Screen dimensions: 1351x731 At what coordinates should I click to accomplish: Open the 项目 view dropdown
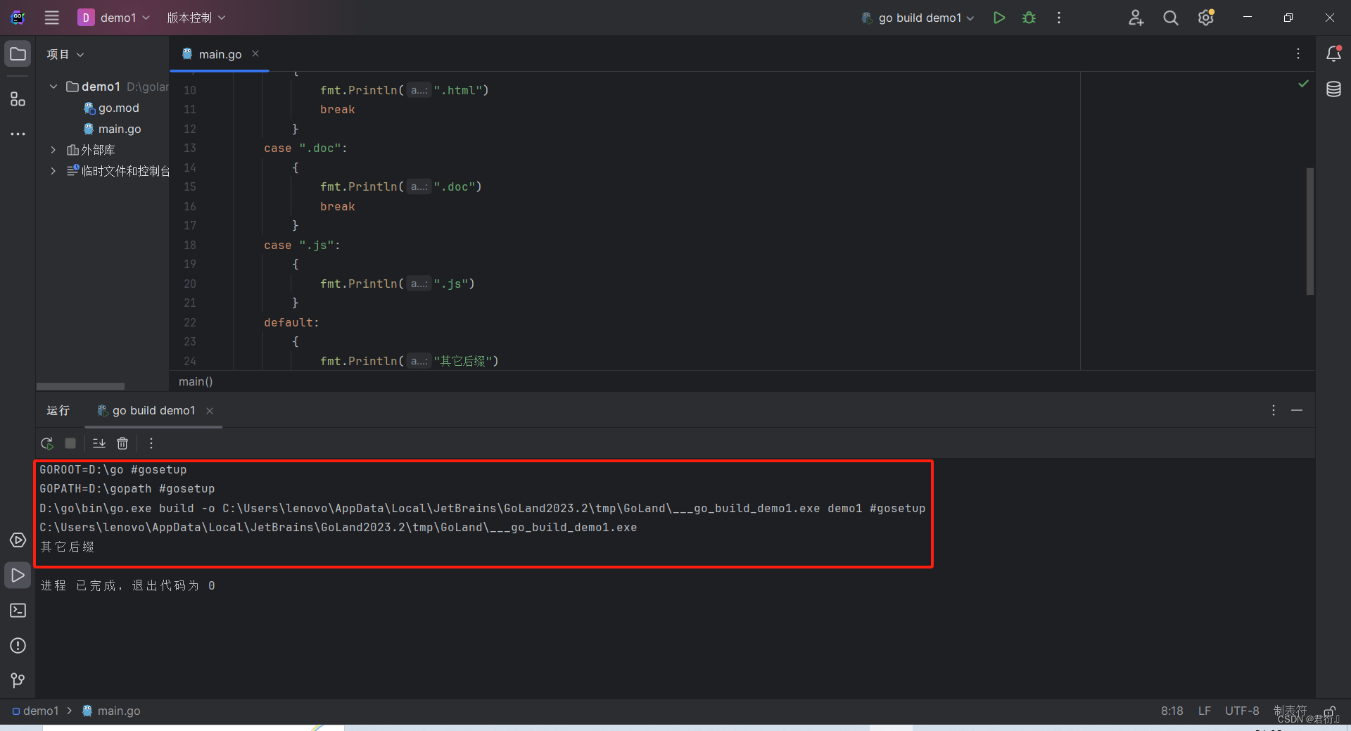[x=65, y=54]
